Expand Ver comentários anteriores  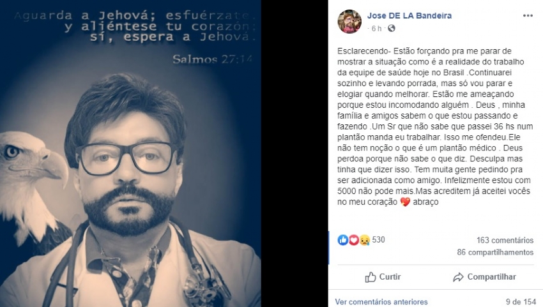click(x=381, y=302)
